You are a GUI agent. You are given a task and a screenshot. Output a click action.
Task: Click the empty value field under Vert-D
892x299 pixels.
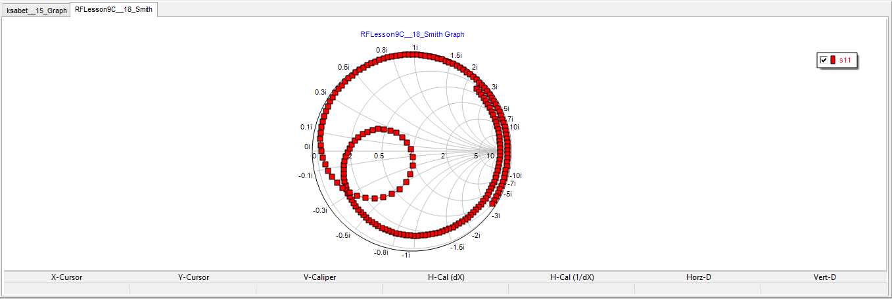[x=824, y=288]
